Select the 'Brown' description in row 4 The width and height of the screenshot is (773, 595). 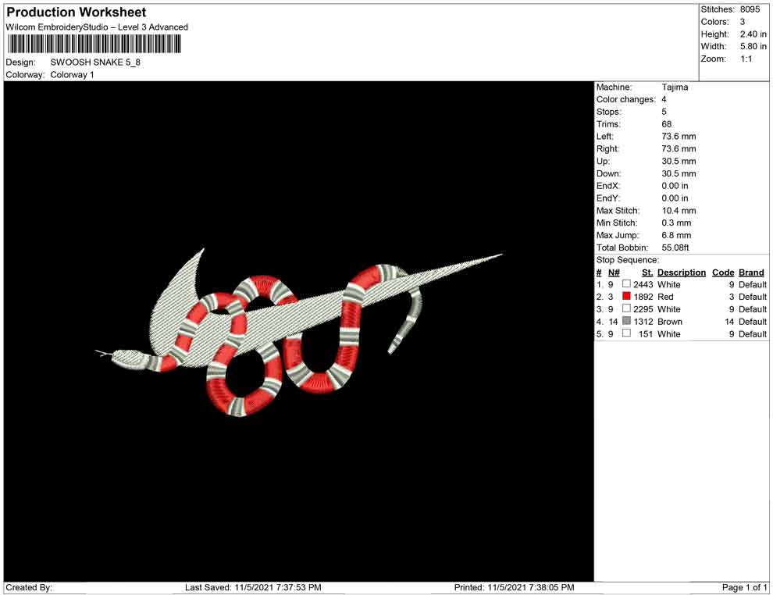(x=670, y=322)
